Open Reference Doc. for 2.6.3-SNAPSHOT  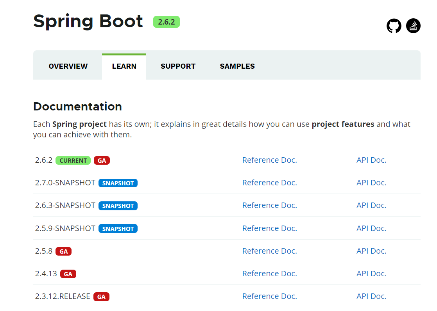click(x=269, y=205)
